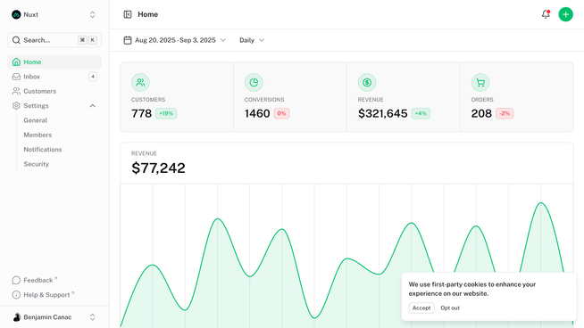Click the +4% revenue badge
584x328 pixels.
[421, 113]
